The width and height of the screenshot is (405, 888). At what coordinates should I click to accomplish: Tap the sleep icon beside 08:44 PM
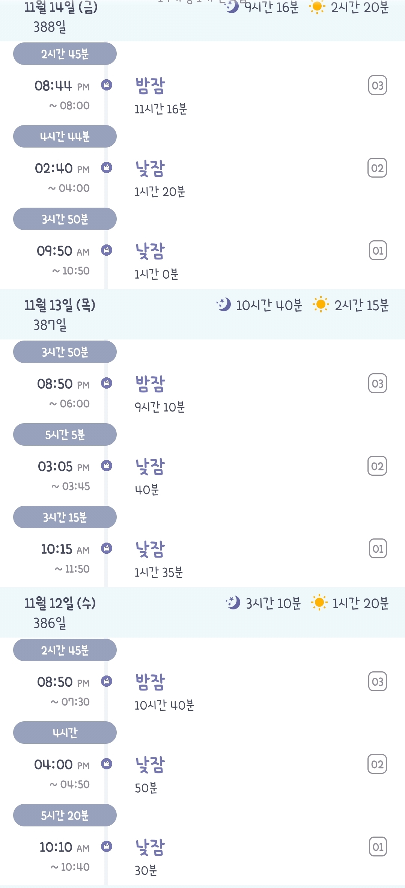[107, 85]
